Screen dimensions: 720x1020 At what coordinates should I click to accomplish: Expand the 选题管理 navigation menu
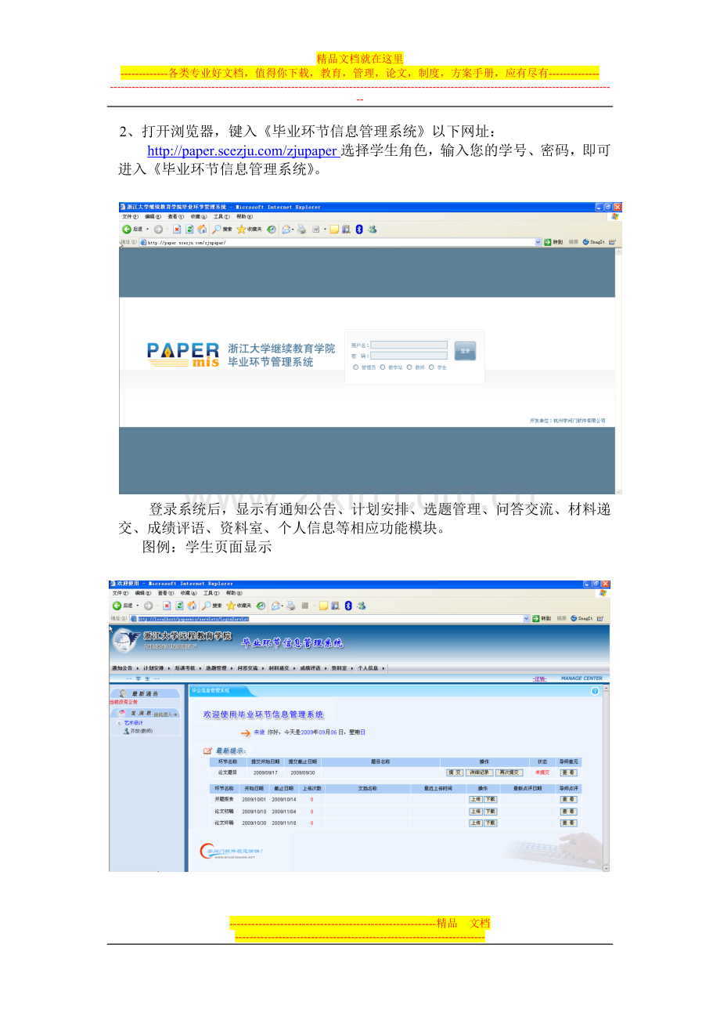click(216, 668)
